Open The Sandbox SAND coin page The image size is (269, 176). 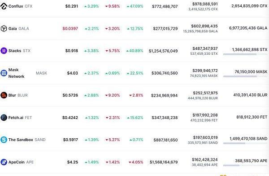pos(27,140)
